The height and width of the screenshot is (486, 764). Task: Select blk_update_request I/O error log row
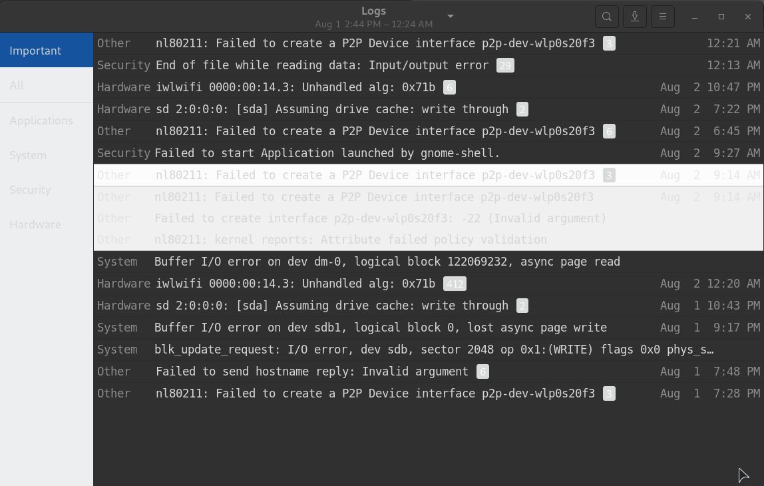[429, 350]
